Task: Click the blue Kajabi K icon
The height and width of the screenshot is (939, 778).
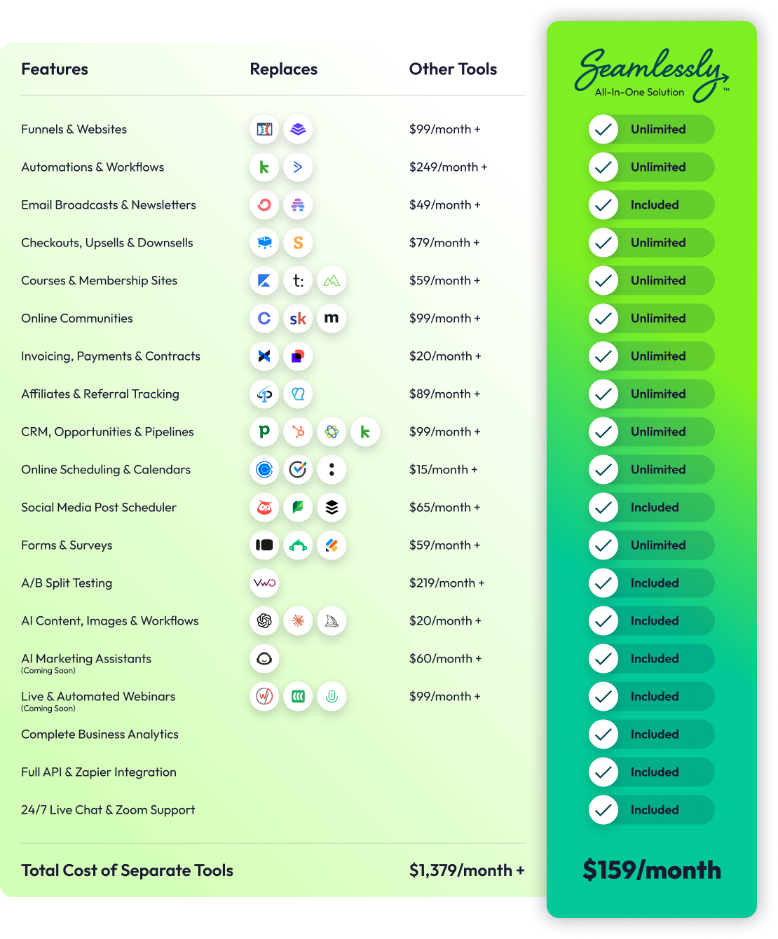Action: coord(264,281)
